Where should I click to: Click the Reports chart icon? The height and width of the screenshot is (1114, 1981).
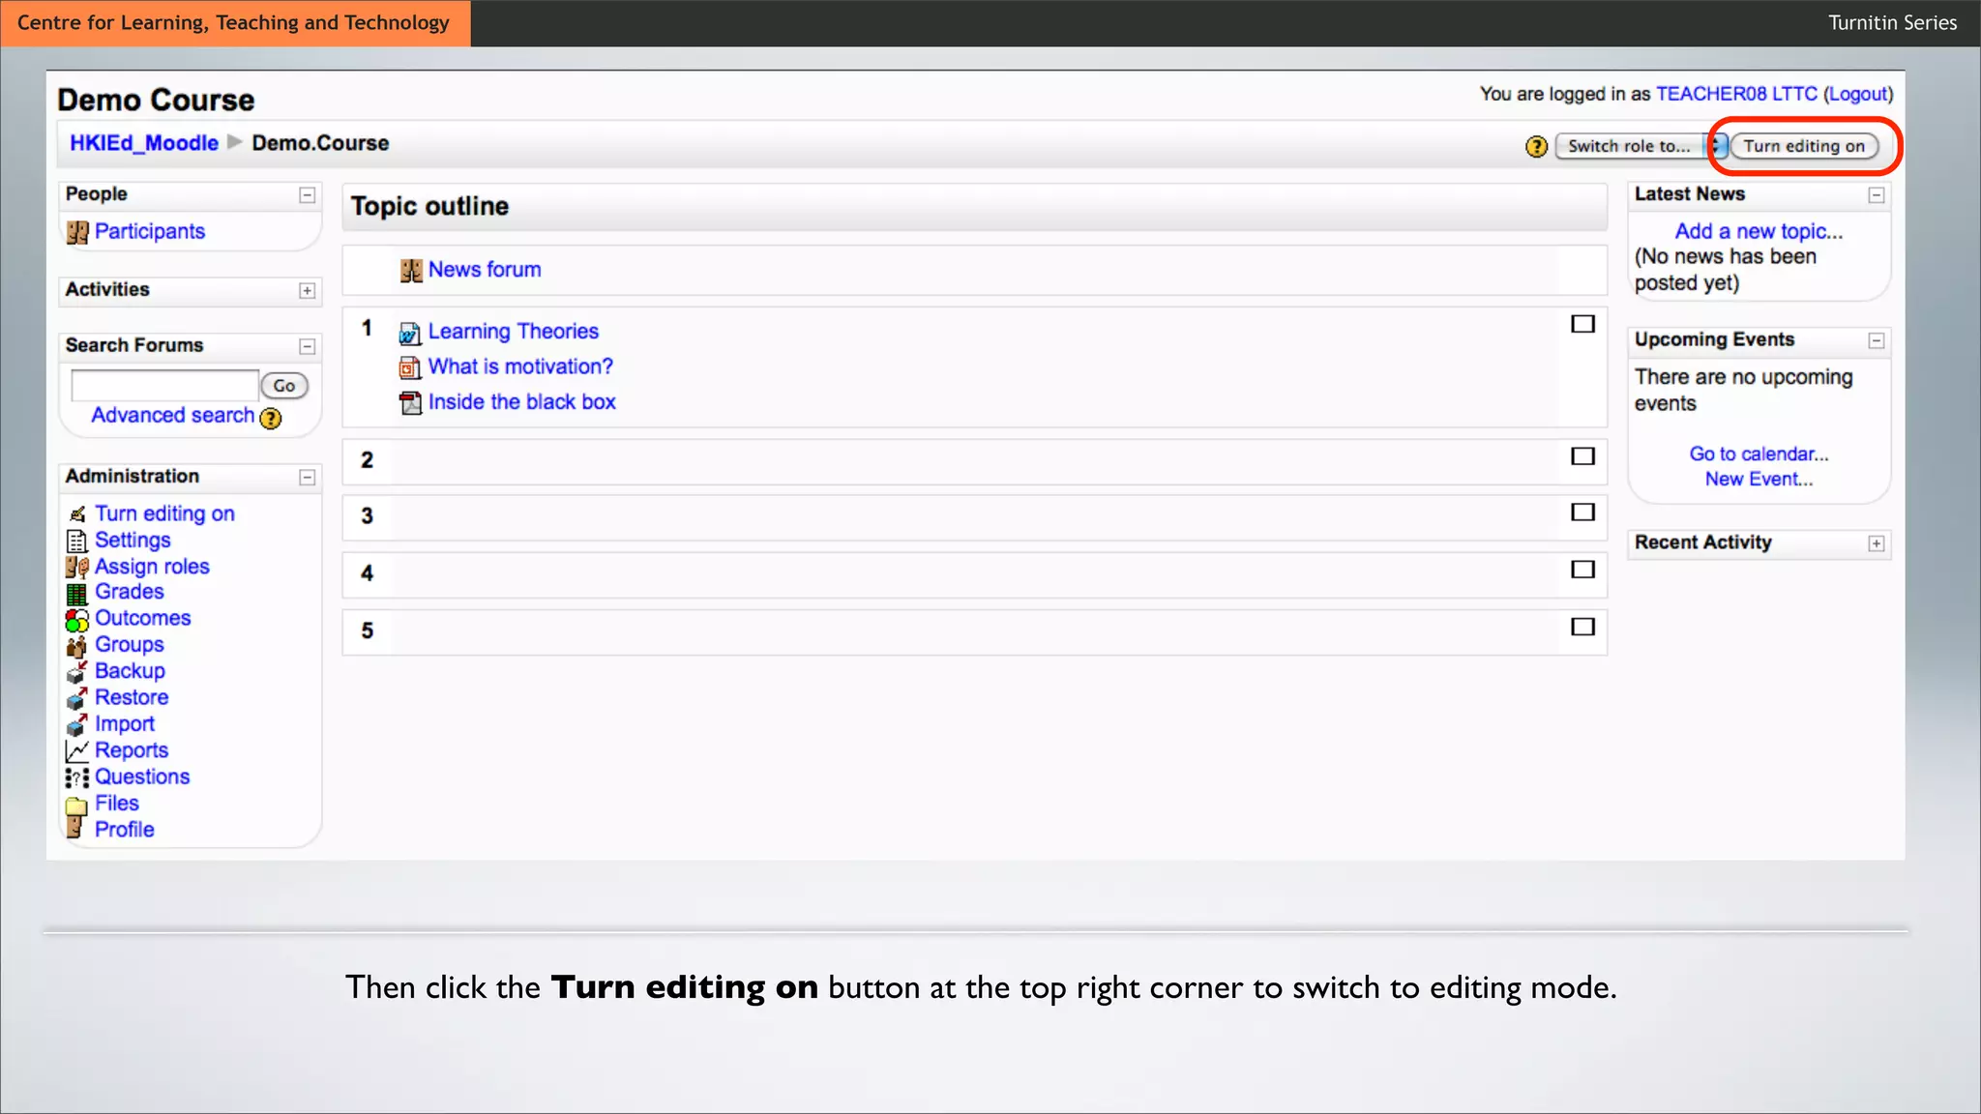pos(76,751)
